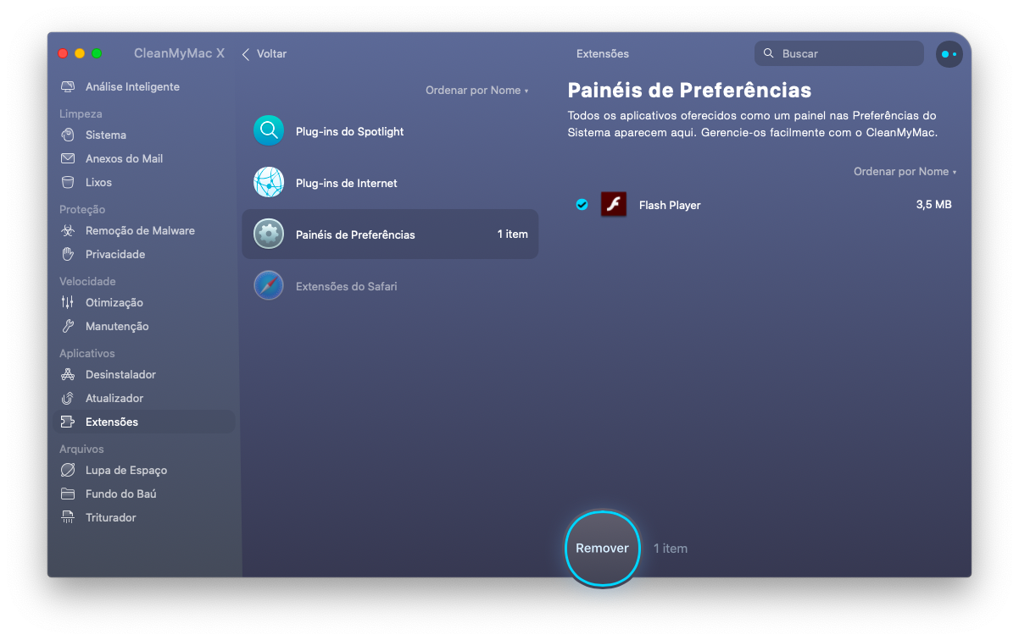The height and width of the screenshot is (640, 1019).
Task: Uncheck the Flash Player checkbox
Action: click(x=582, y=204)
